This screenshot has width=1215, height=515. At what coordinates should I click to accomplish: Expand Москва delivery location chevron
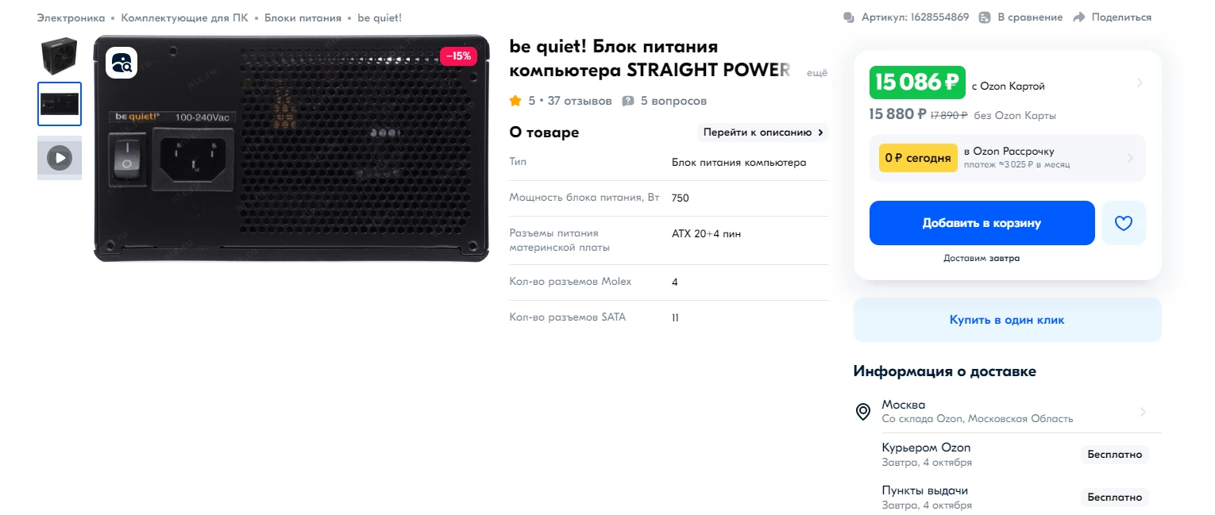[x=1143, y=411]
